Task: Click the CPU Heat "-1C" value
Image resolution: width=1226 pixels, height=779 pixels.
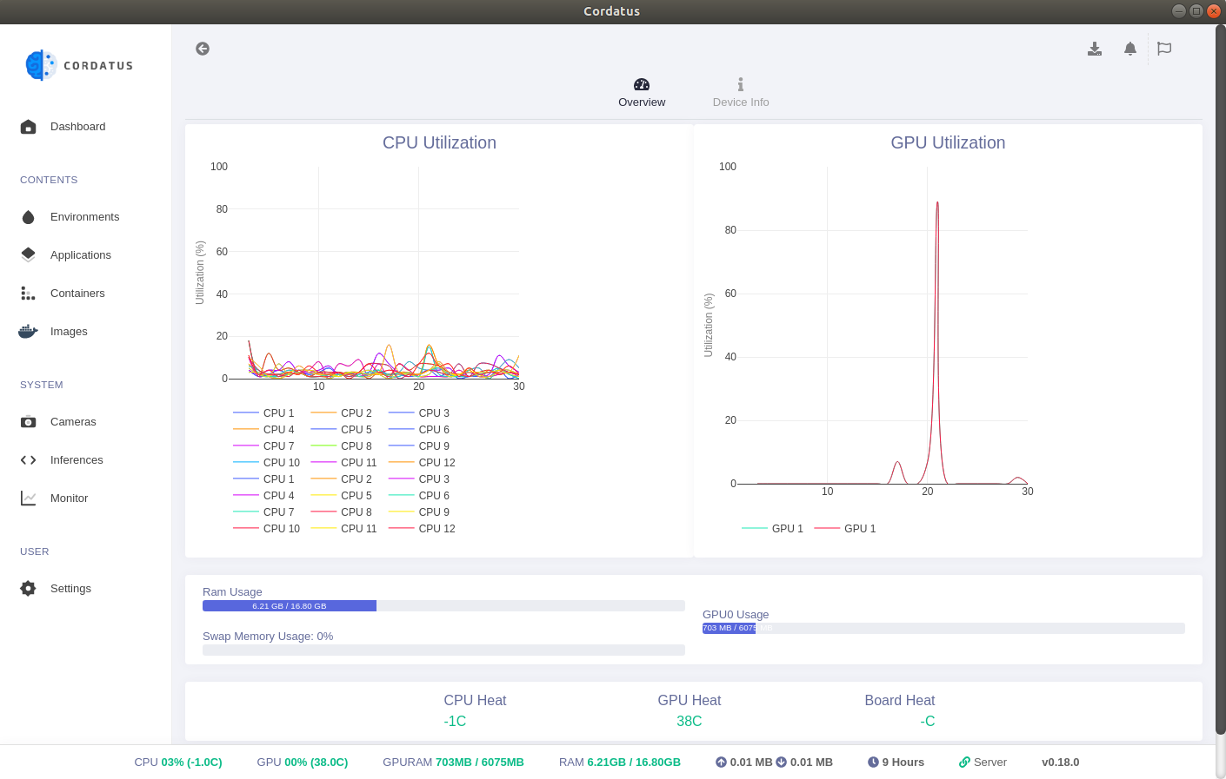Action: point(455,722)
